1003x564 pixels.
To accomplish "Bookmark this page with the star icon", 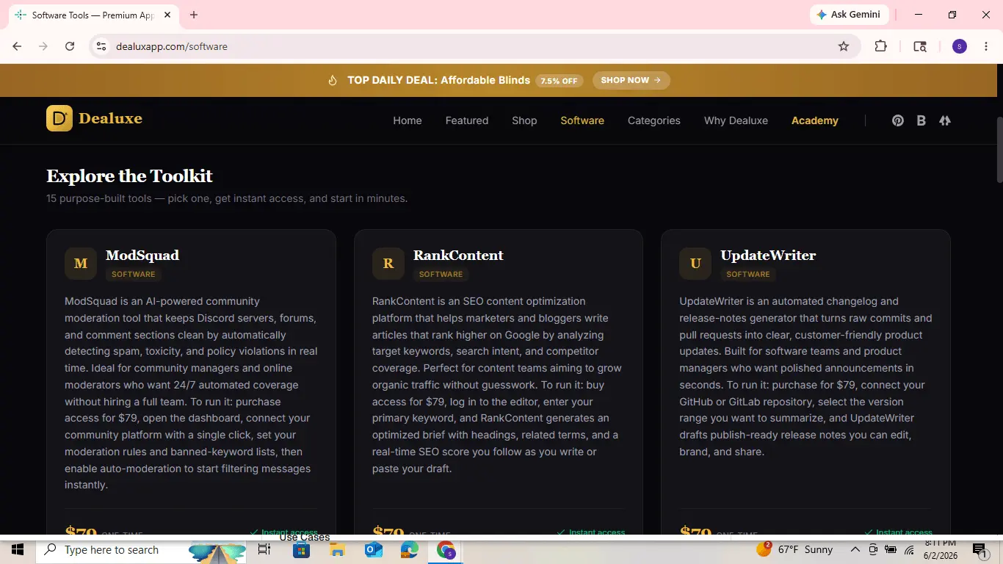I will (844, 46).
